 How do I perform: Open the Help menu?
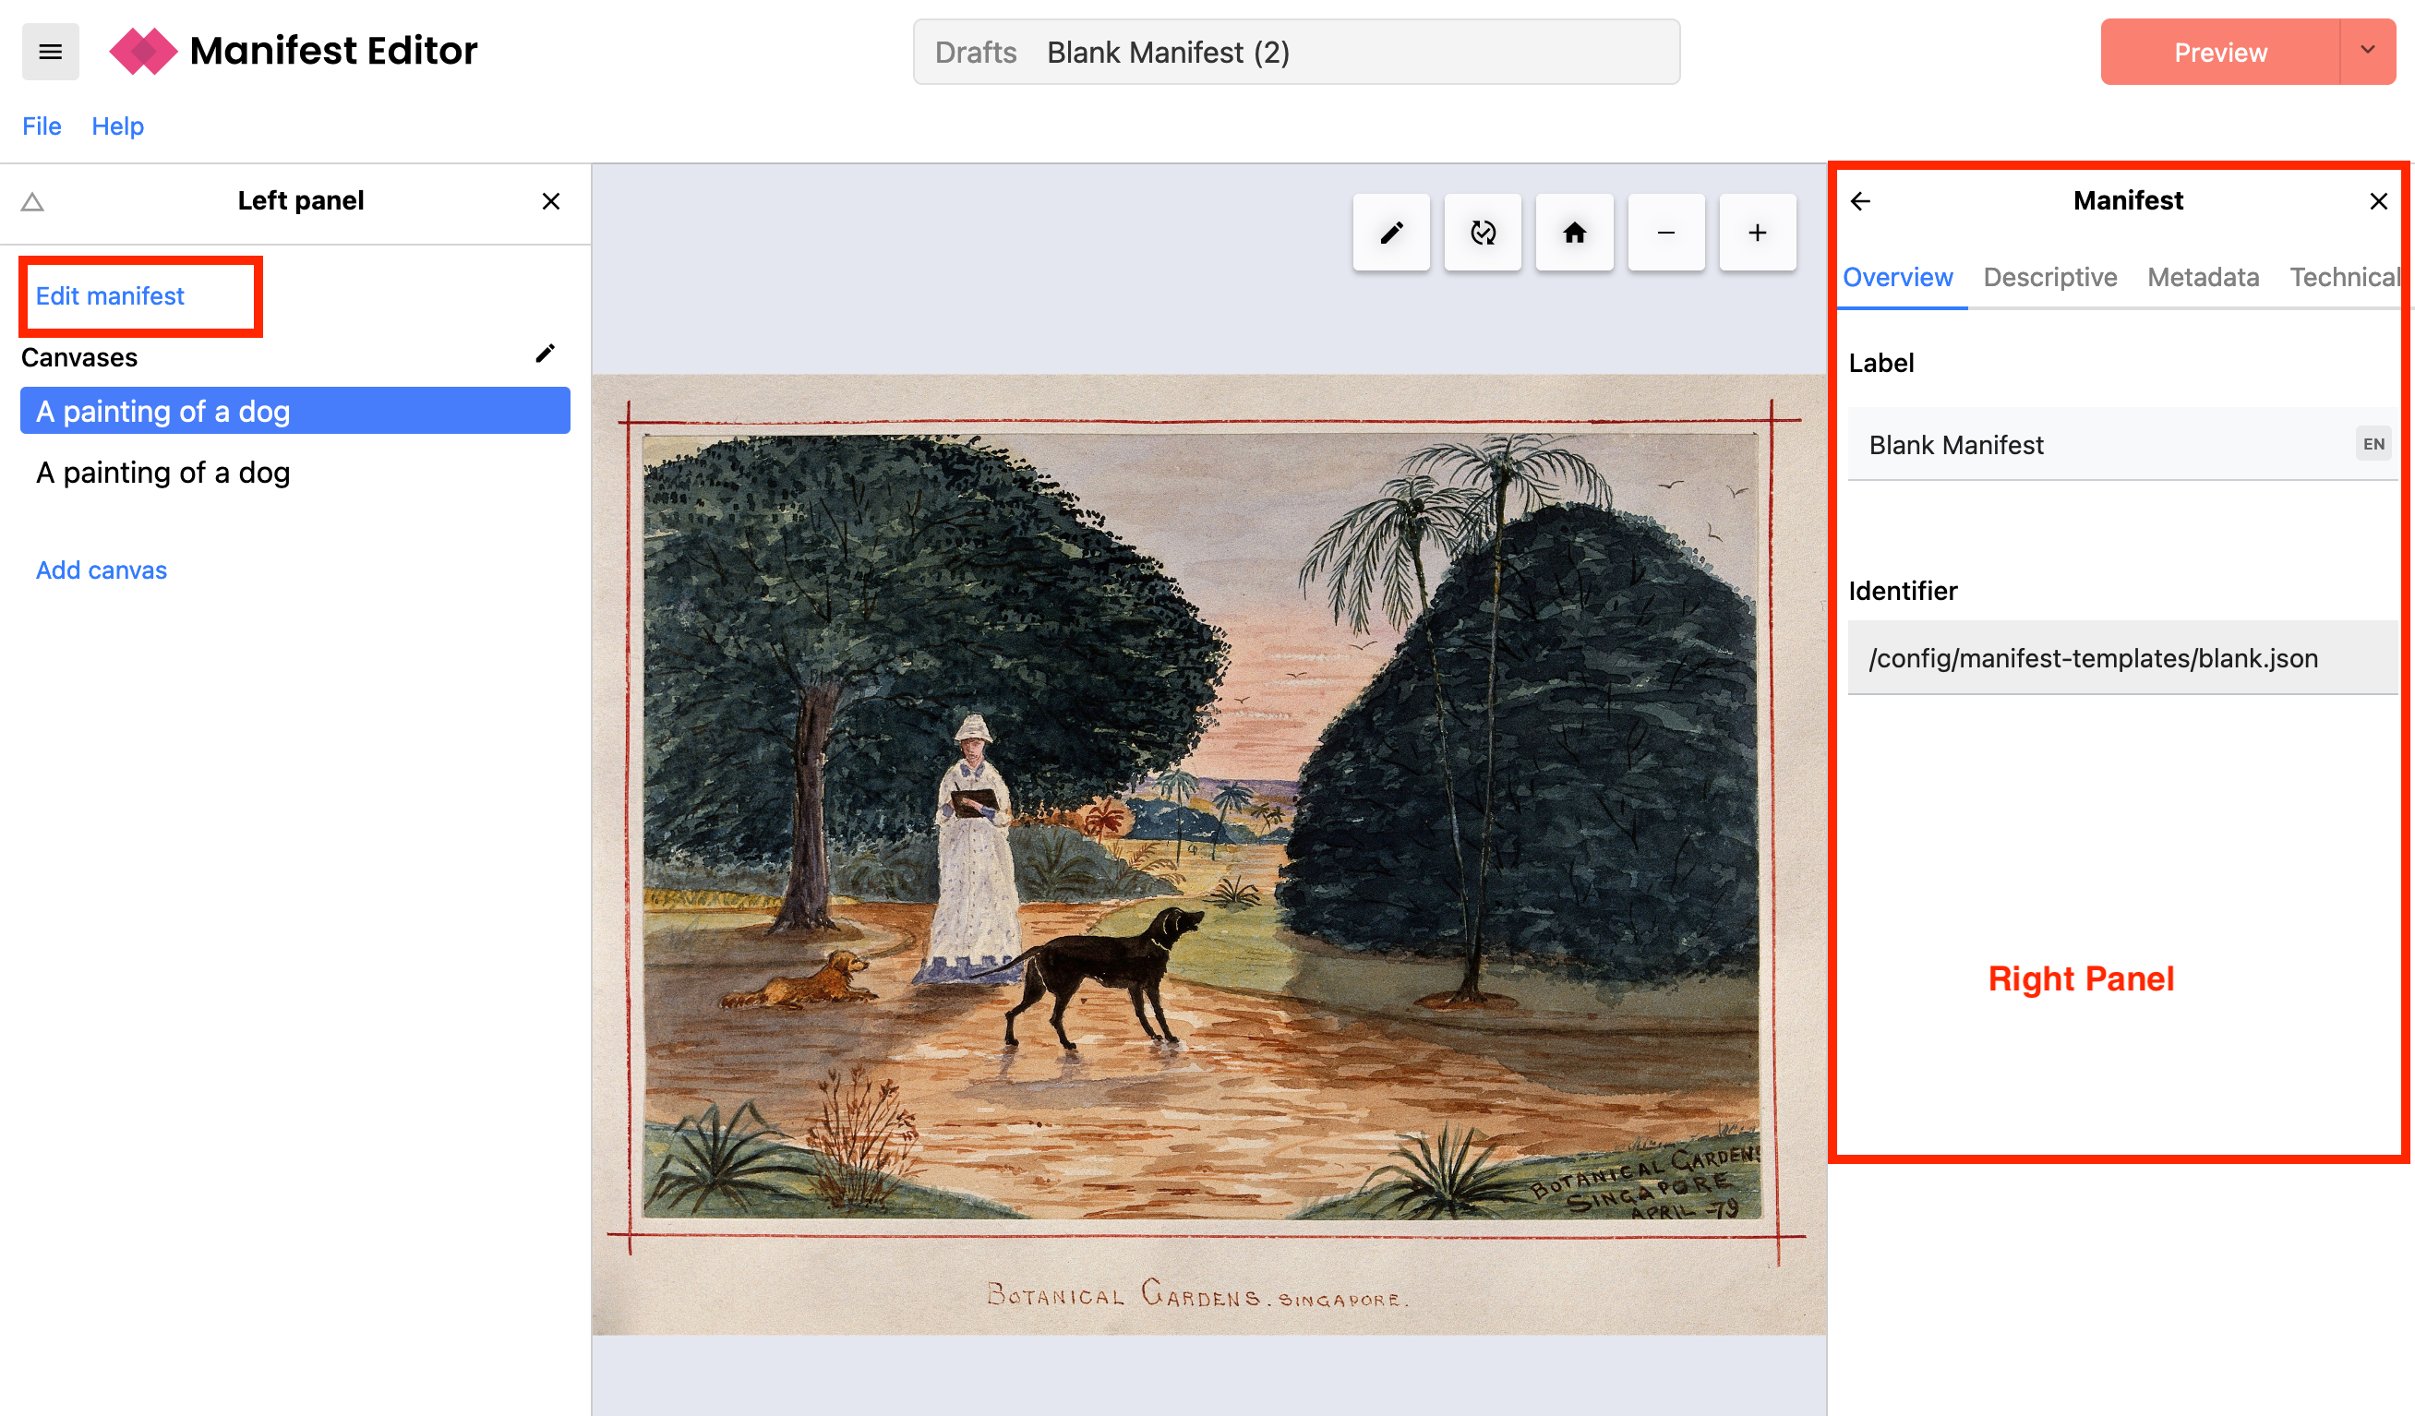117,126
